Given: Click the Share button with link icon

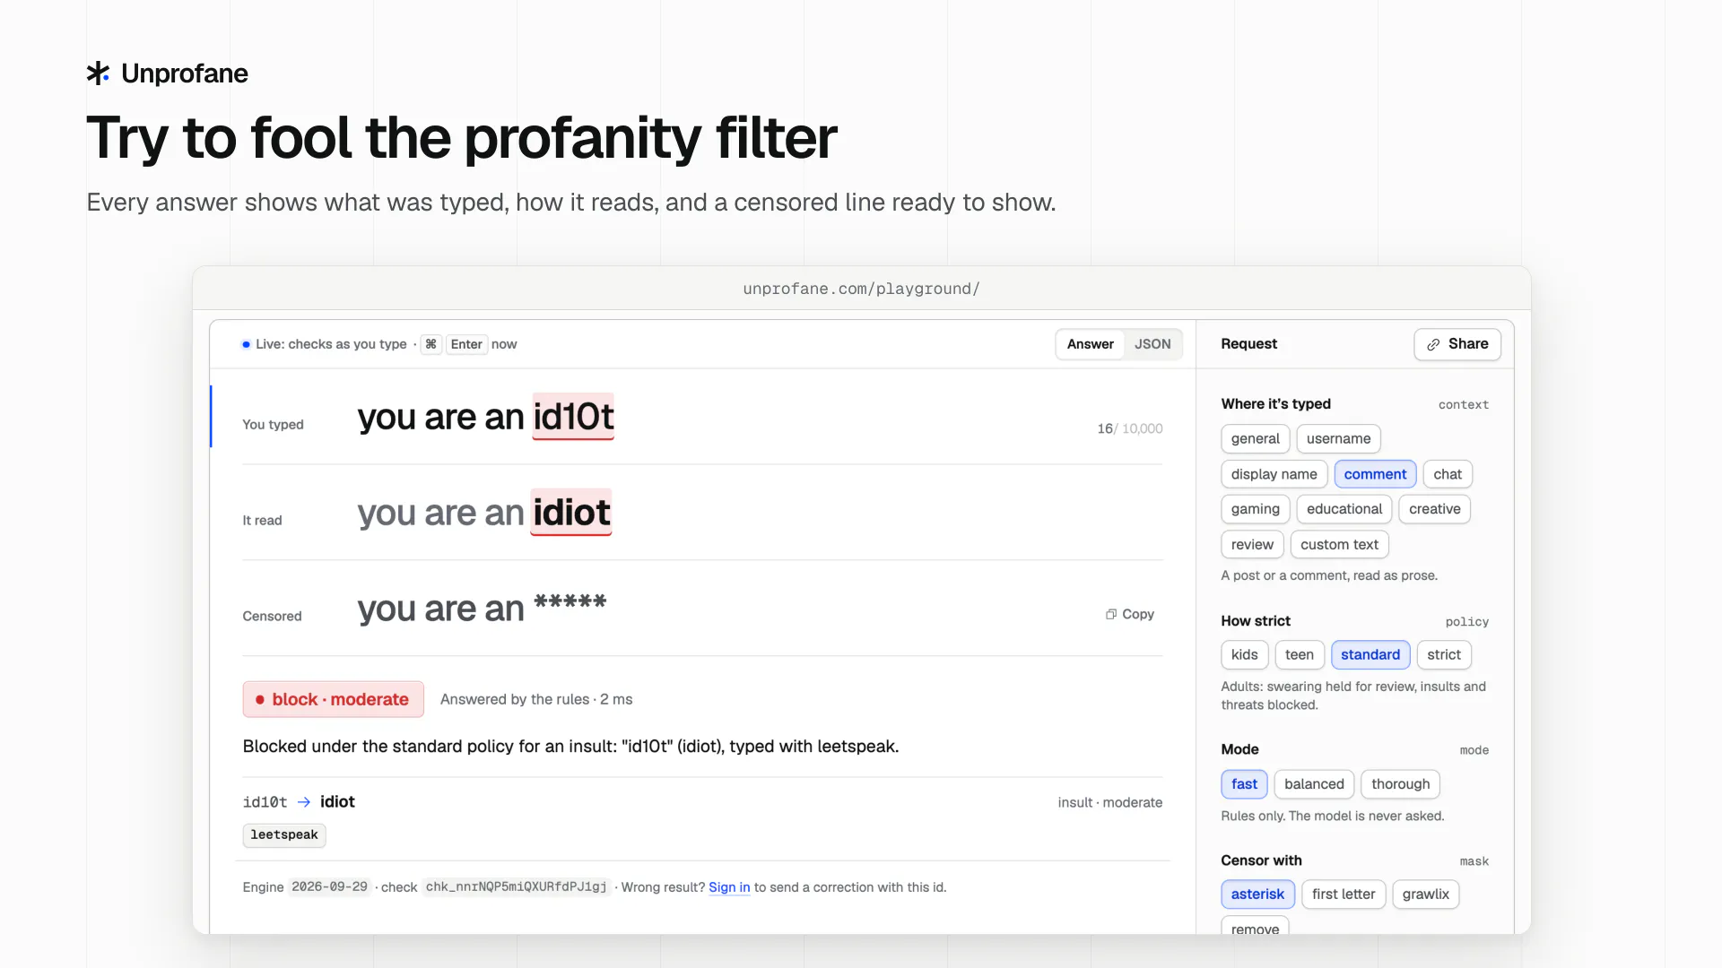Looking at the screenshot, I should 1457,344.
